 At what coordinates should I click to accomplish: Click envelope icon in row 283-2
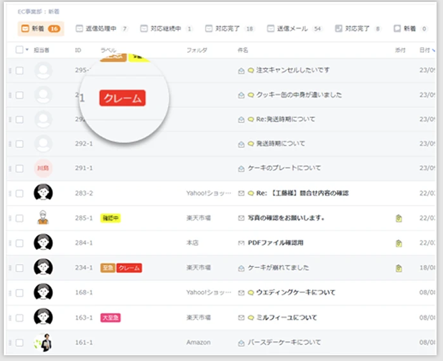[x=241, y=193]
